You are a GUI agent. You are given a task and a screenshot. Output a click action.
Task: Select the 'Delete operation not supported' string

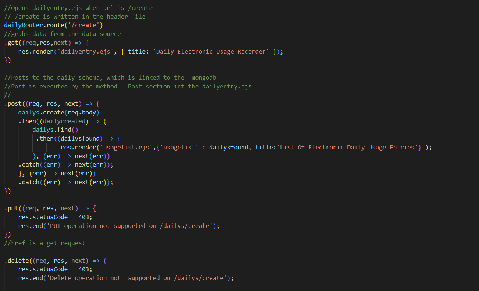coord(143,278)
